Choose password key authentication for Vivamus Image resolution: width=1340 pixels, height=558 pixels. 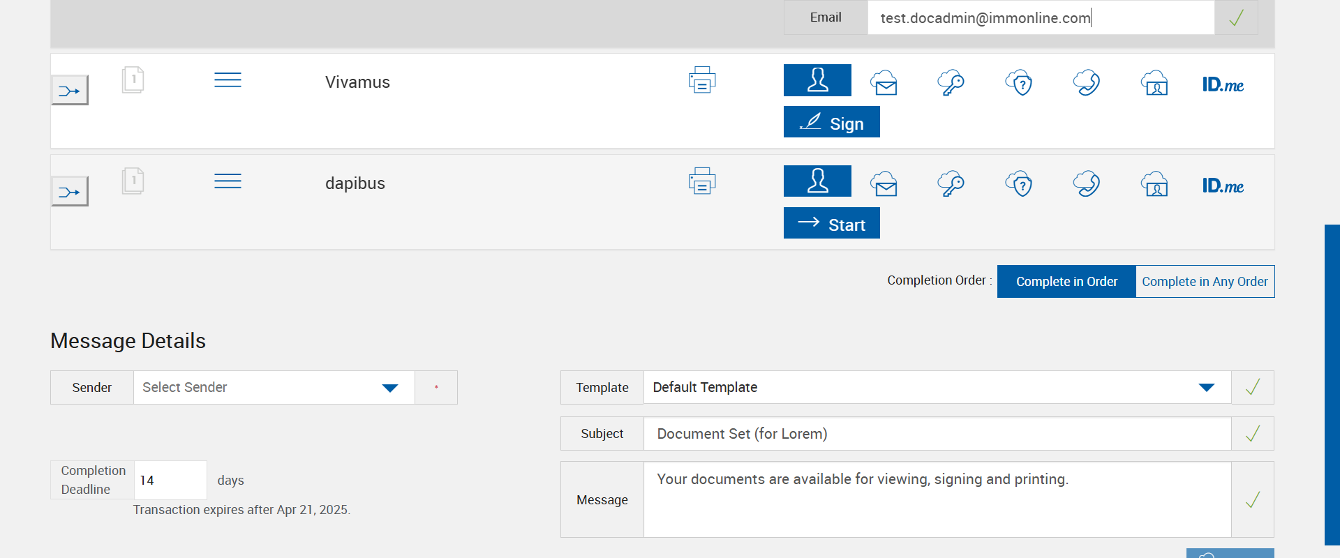point(951,83)
